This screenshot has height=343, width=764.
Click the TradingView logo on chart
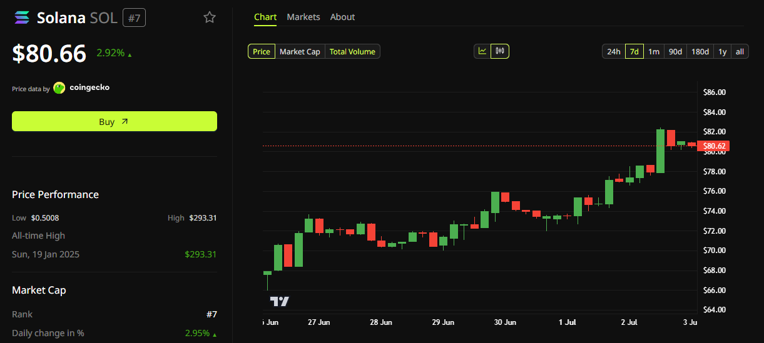(279, 301)
